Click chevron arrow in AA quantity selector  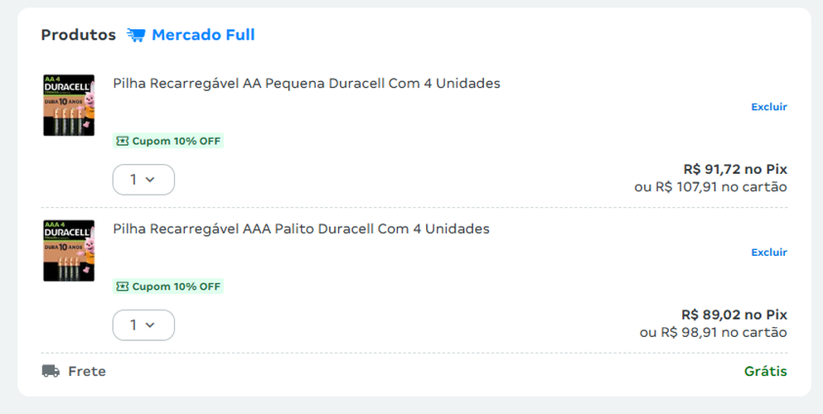coord(150,180)
